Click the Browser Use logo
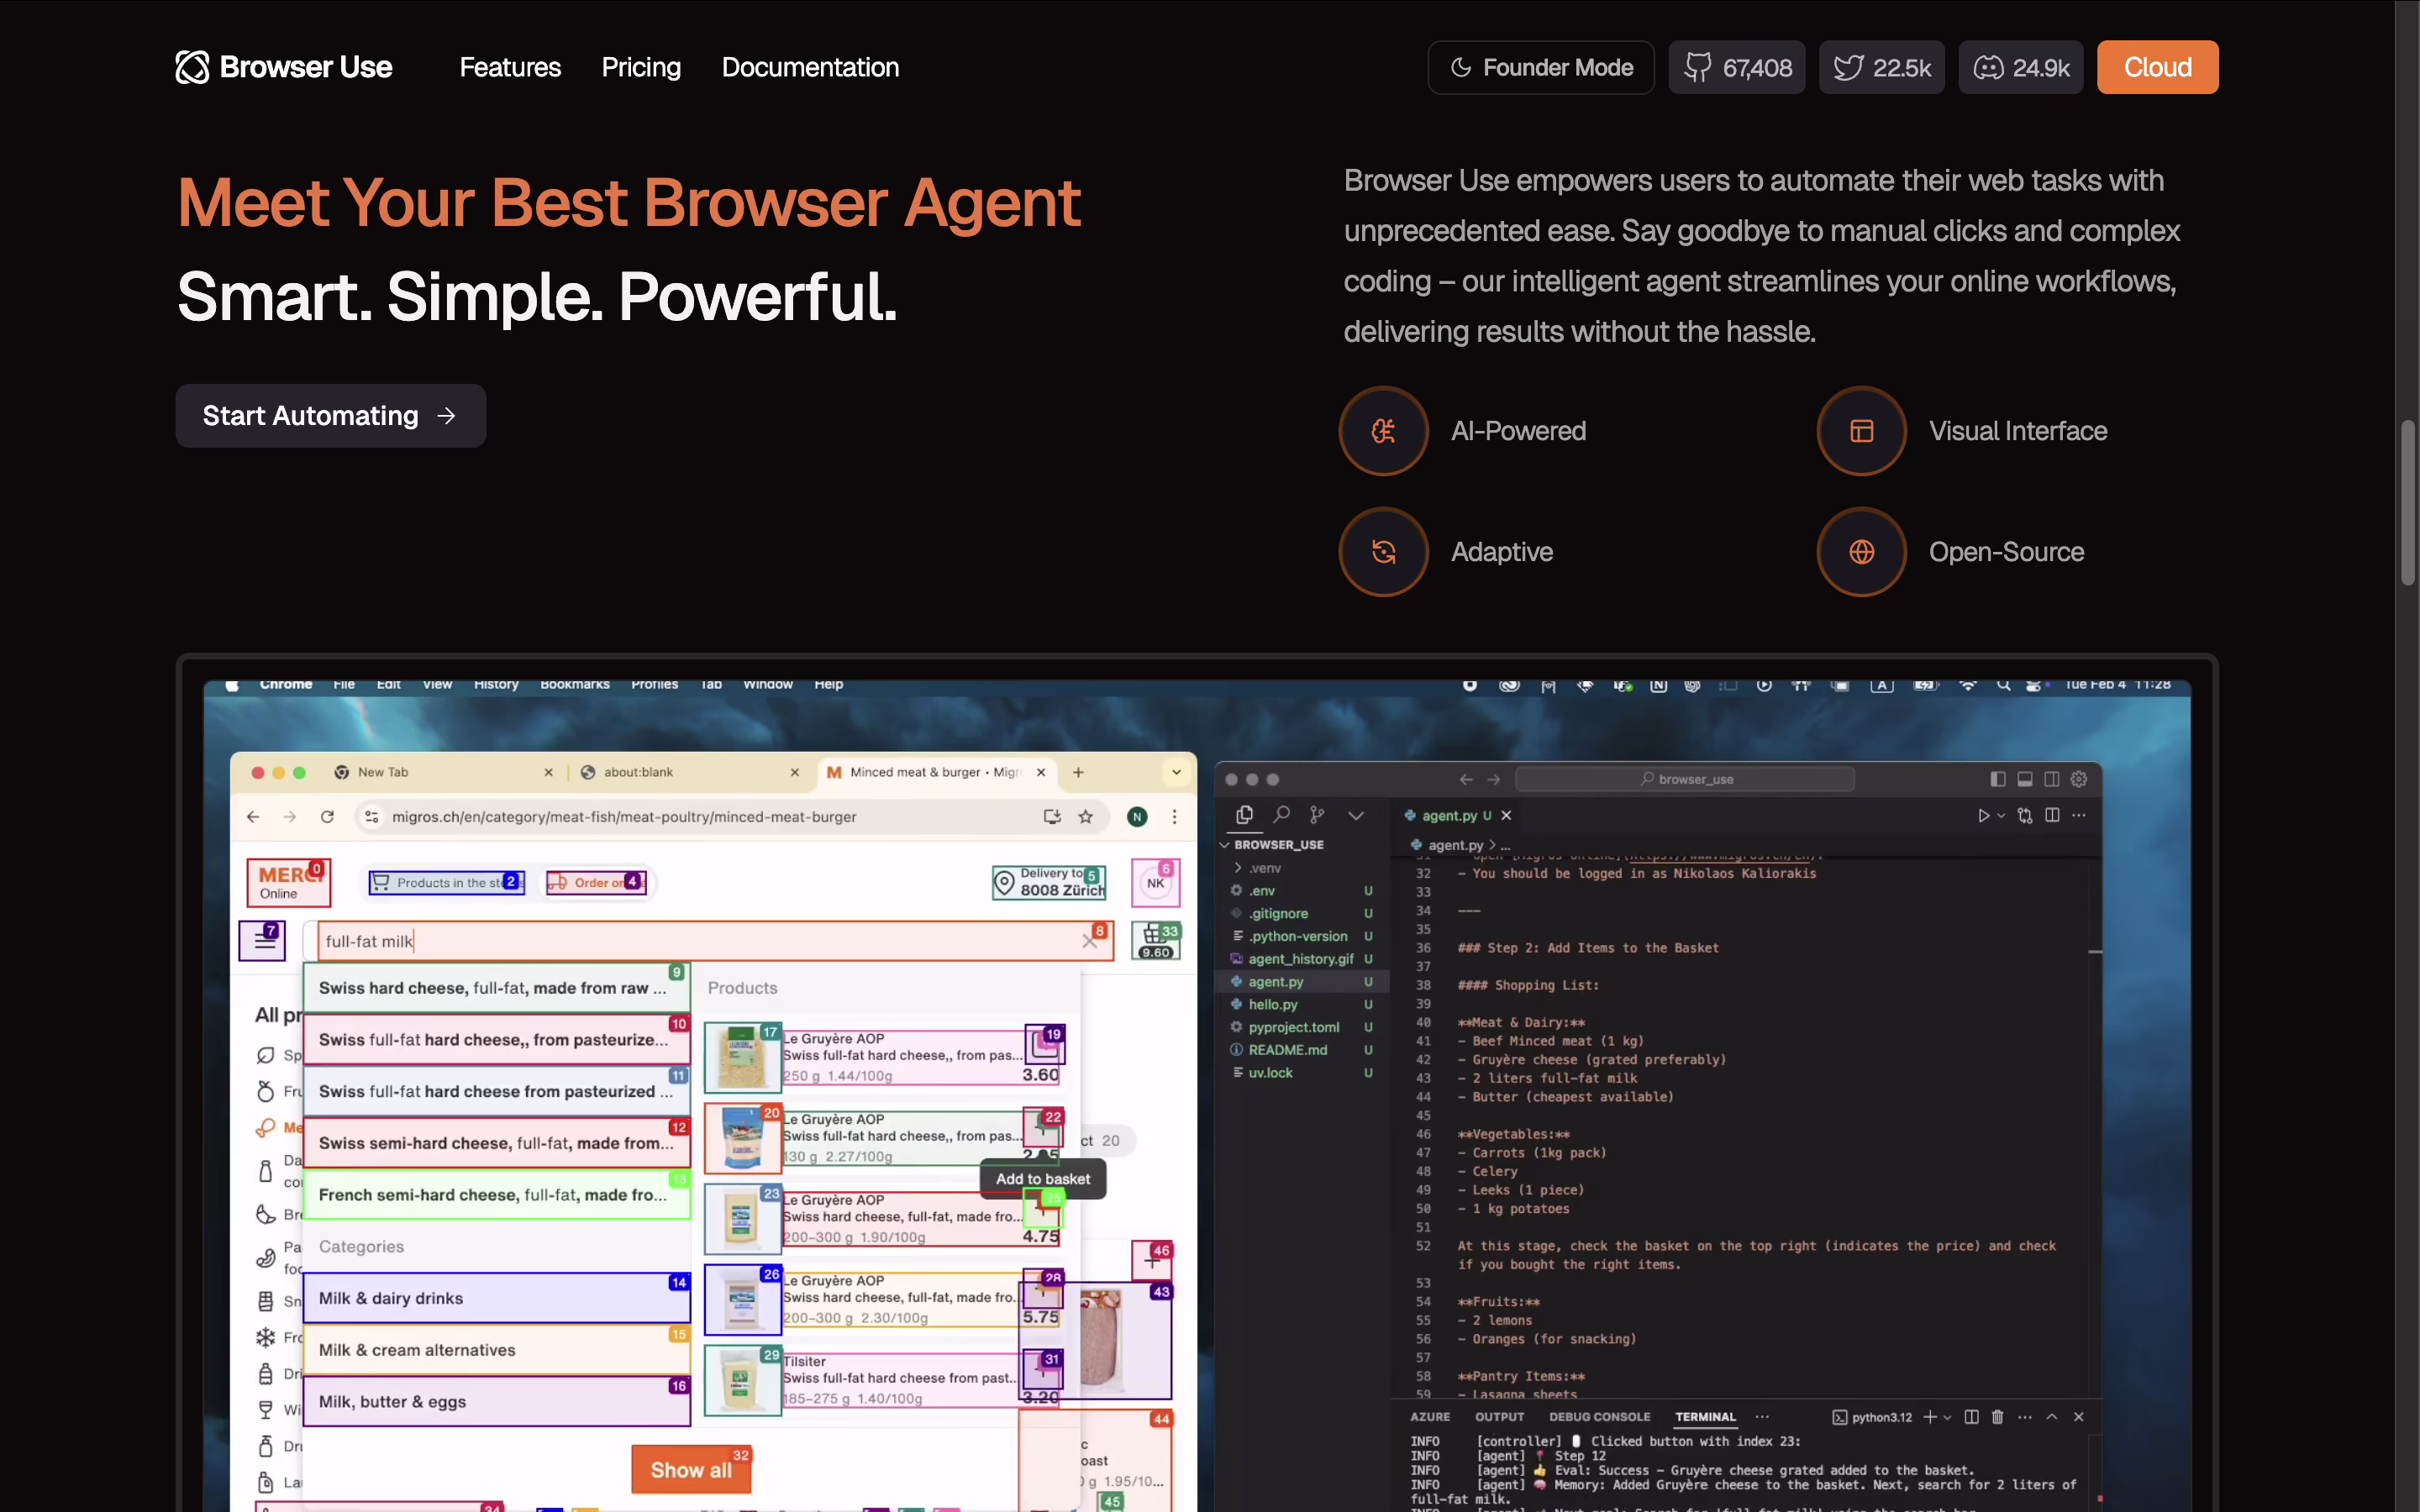This screenshot has width=2420, height=1512. [x=284, y=67]
